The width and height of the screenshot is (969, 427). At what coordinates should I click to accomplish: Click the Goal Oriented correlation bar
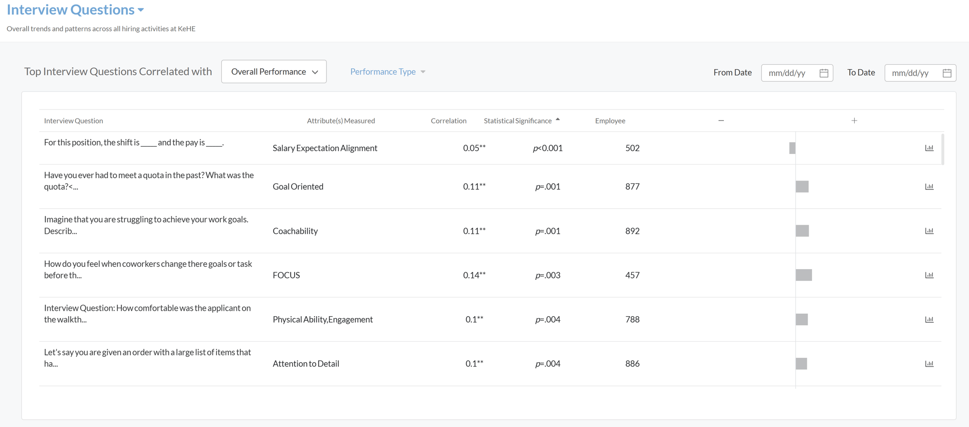point(802,187)
